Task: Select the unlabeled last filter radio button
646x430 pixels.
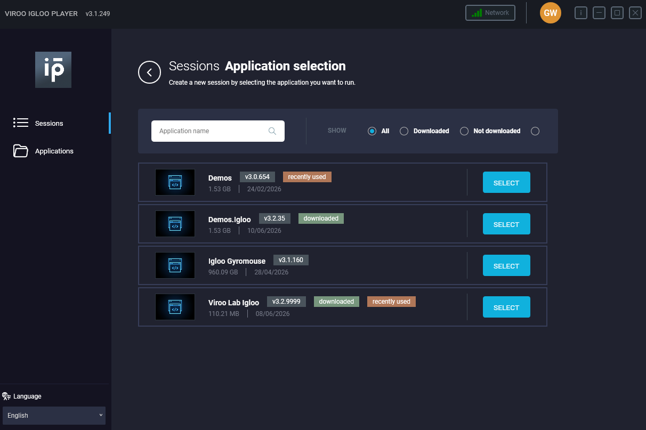Action: 535,131
